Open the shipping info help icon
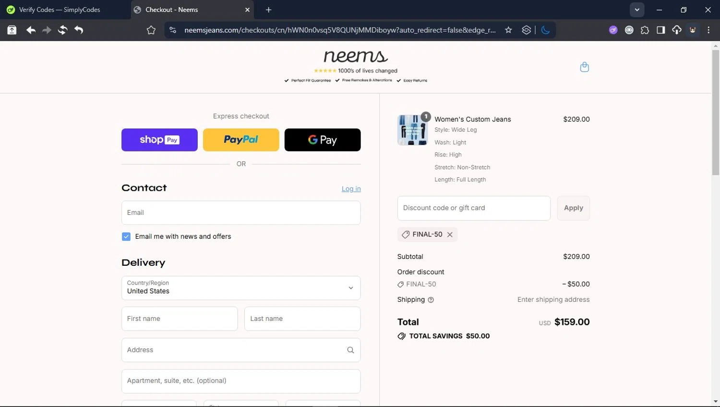Image resolution: width=720 pixels, height=407 pixels. (x=431, y=300)
